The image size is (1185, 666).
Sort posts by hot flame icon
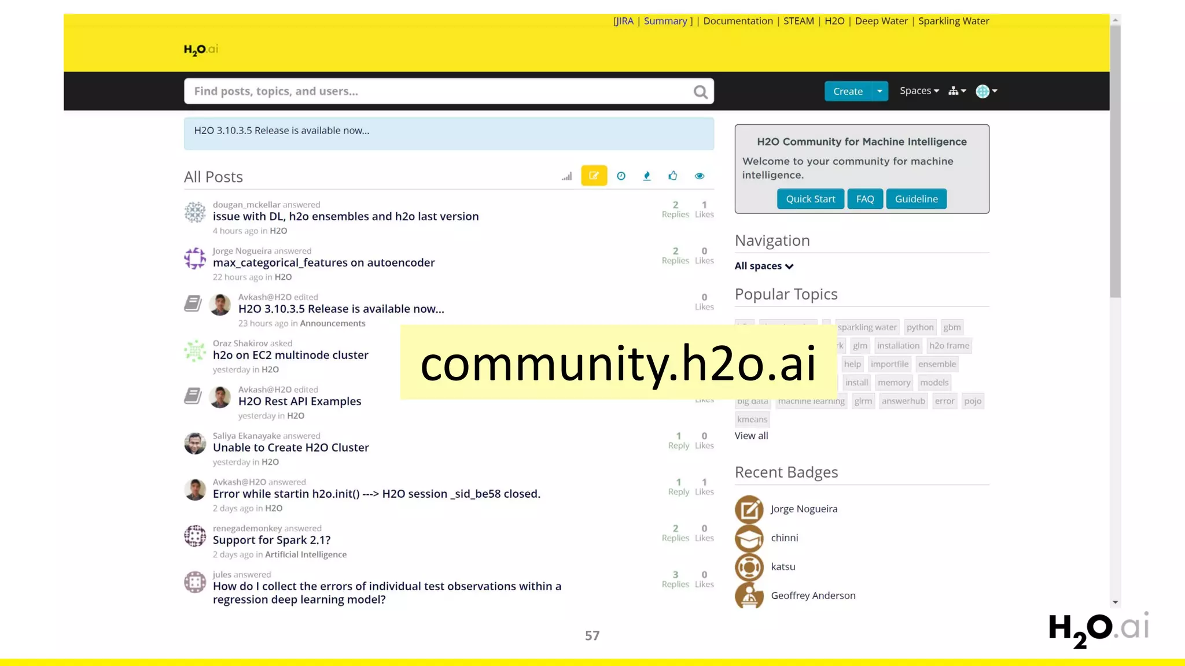click(647, 176)
